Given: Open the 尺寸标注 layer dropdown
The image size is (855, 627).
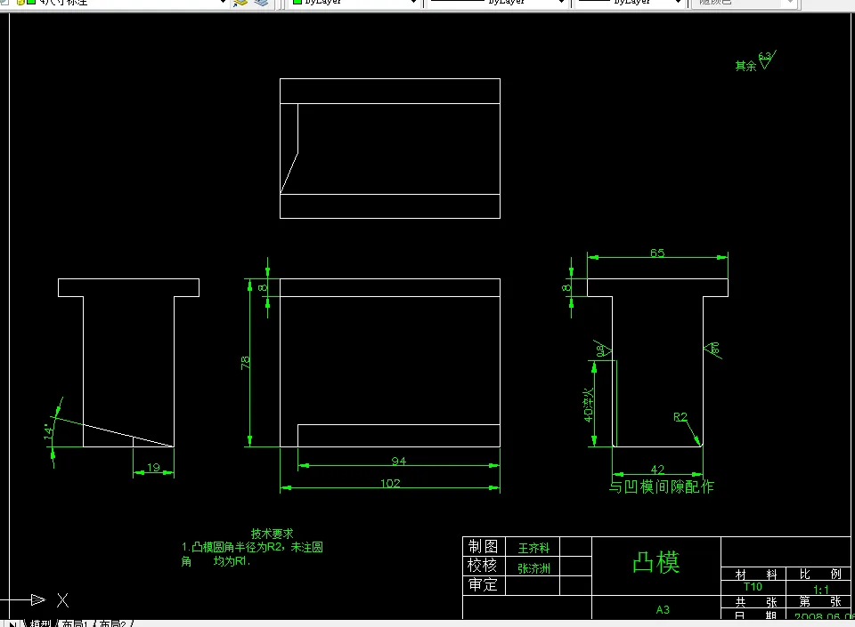Looking at the screenshot, I should pyautogui.click(x=223, y=2).
